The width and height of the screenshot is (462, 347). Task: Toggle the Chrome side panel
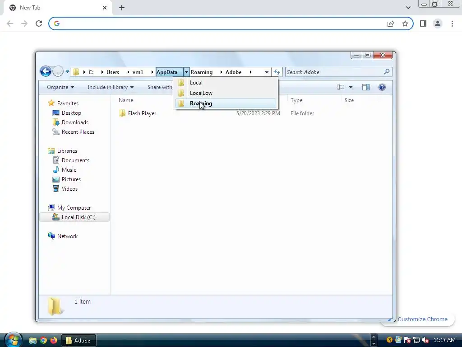tap(423, 23)
